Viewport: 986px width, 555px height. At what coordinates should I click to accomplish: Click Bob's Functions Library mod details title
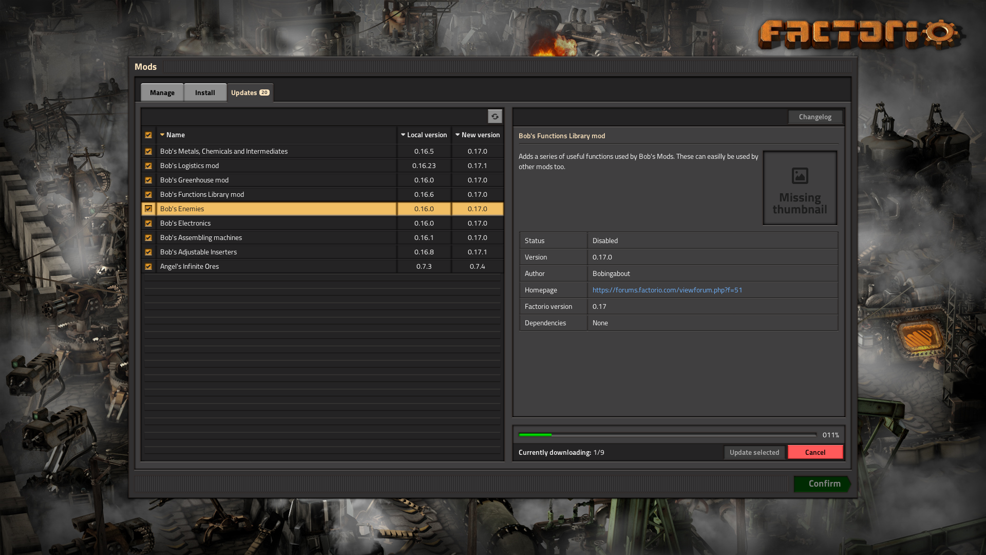click(x=562, y=136)
